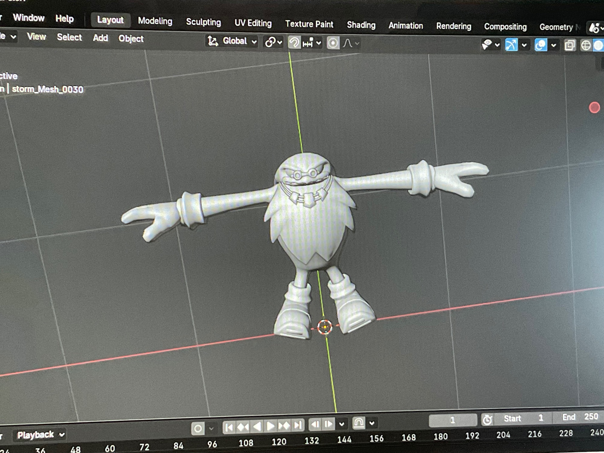Jump to the next keyframe

tap(284, 426)
